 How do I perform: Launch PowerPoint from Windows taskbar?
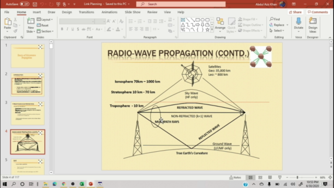point(91,184)
